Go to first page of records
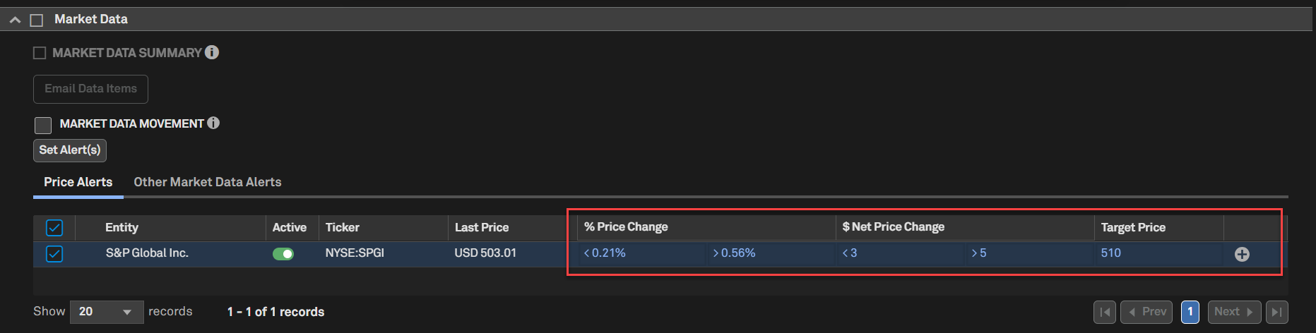Viewport: 1316px width, 333px height. click(x=1105, y=312)
